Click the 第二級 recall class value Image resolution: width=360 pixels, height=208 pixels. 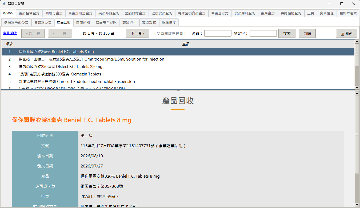point(87,135)
